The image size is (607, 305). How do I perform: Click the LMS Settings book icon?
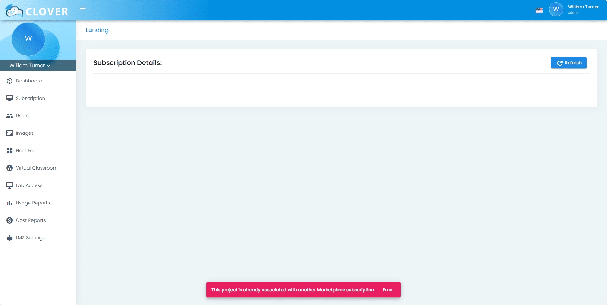pyautogui.click(x=10, y=238)
